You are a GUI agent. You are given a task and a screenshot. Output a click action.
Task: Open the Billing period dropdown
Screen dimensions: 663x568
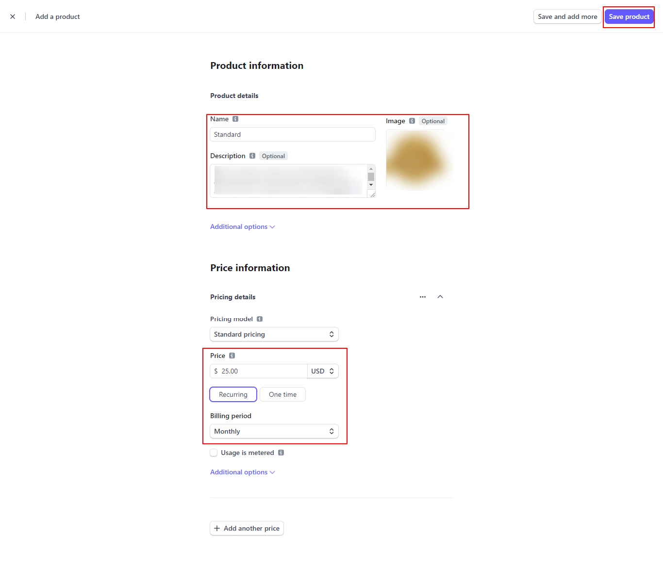pos(274,431)
